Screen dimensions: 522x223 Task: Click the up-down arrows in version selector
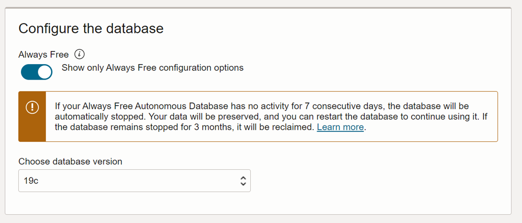coord(243,181)
